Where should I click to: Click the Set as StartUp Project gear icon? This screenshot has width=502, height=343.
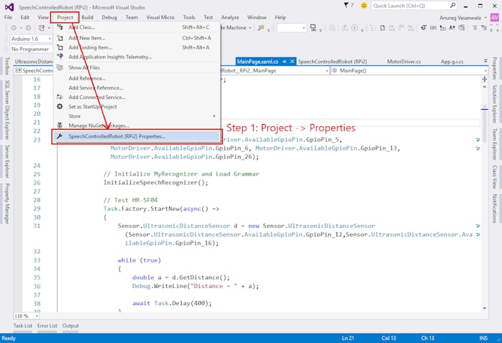(x=60, y=106)
